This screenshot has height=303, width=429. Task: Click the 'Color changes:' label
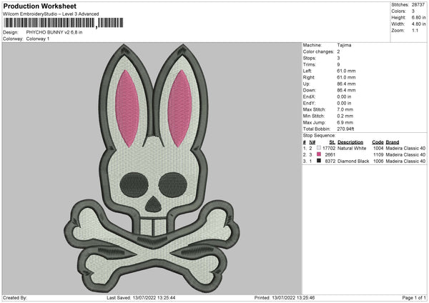point(318,51)
